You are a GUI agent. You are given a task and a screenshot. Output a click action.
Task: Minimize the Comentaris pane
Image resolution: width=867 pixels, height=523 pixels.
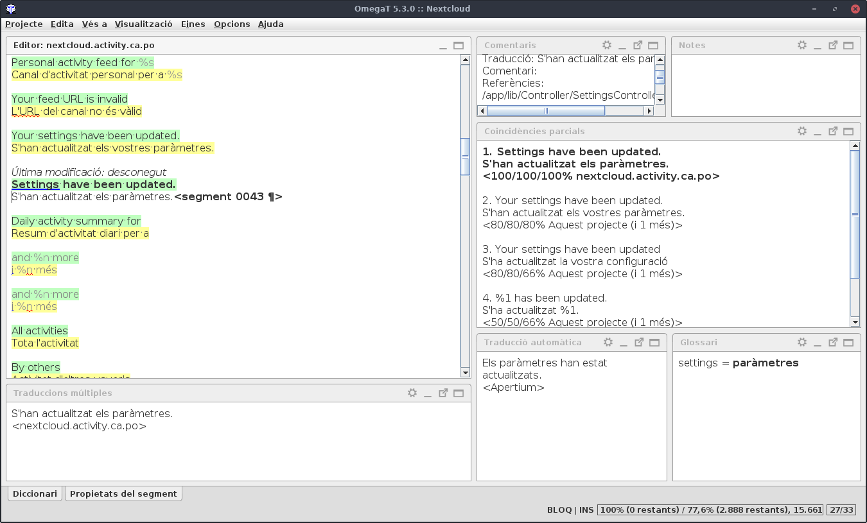[x=622, y=46]
